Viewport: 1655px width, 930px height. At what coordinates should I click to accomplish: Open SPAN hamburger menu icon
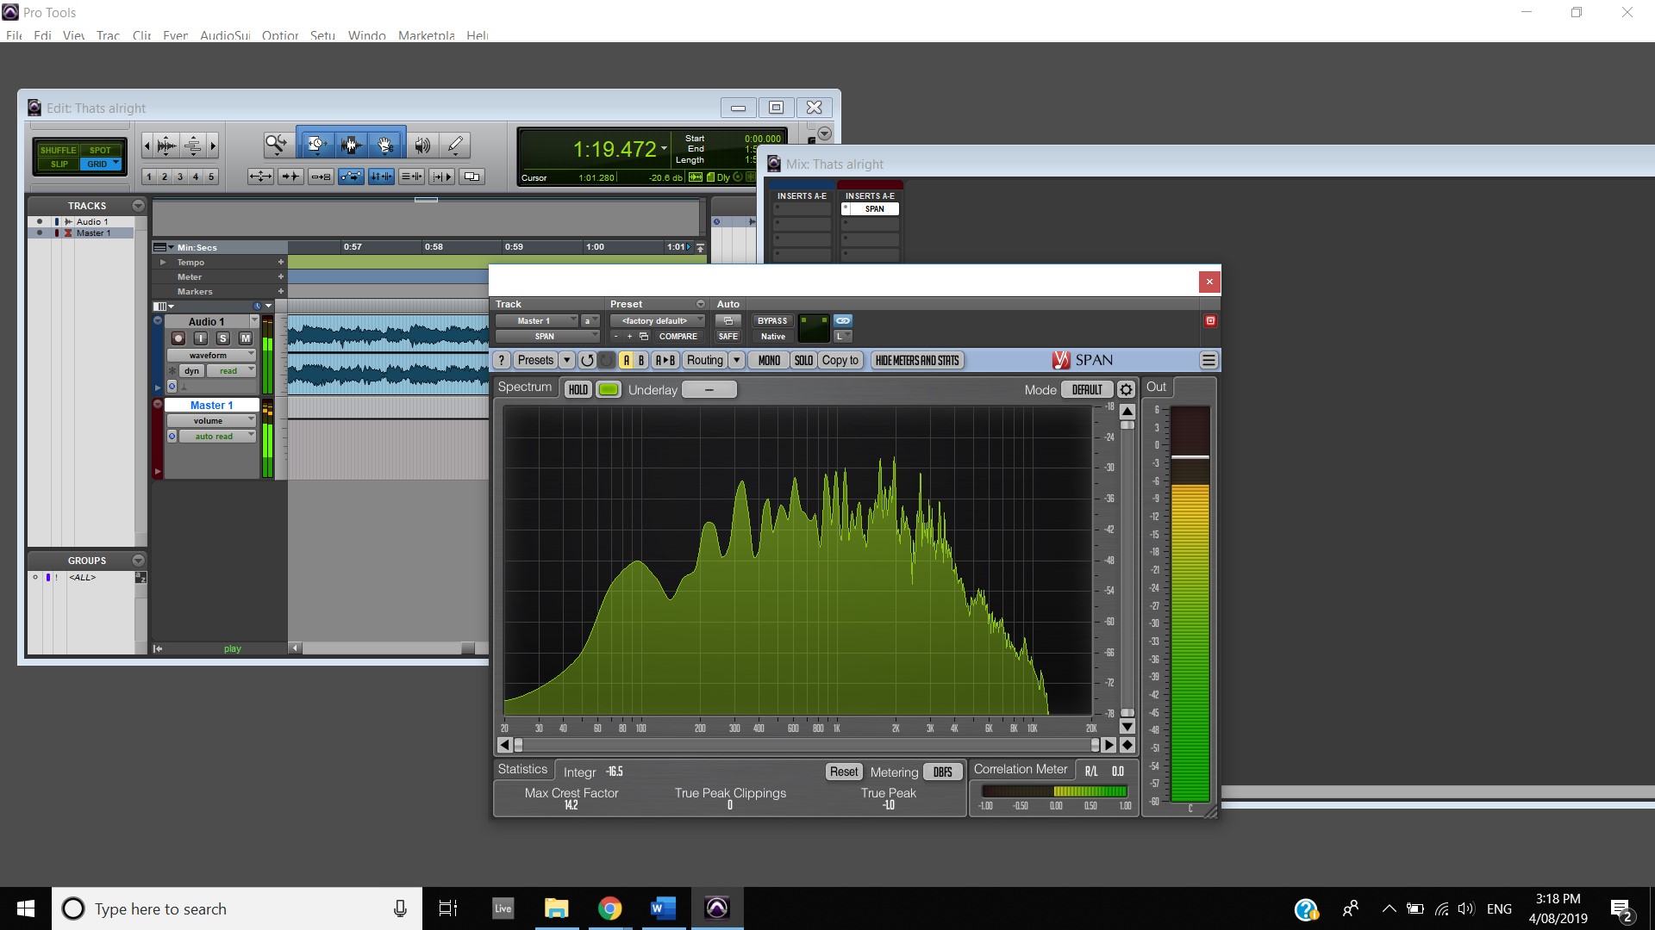[1208, 360]
